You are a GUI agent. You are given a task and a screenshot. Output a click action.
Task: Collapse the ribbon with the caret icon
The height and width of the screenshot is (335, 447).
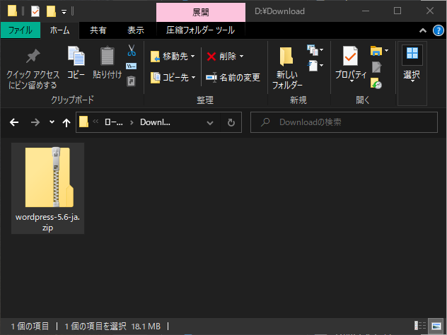pyautogui.click(x=423, y=30)
